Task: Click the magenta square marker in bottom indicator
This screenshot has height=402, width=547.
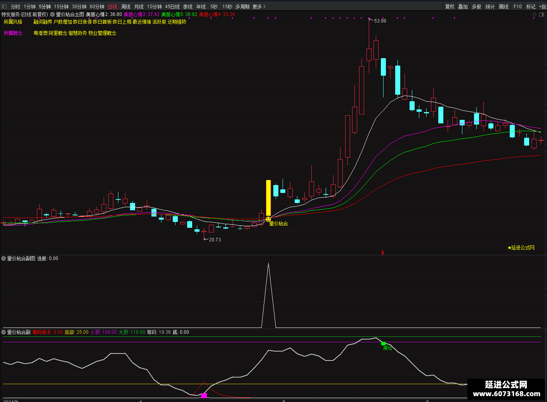Action: tap(204, 395)
